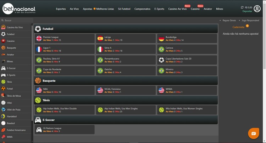
Task: Collapse the Futebol section header
Action: tap(126, 29)
